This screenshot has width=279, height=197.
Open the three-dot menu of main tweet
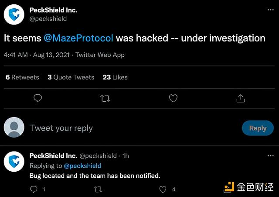point(271,10)
